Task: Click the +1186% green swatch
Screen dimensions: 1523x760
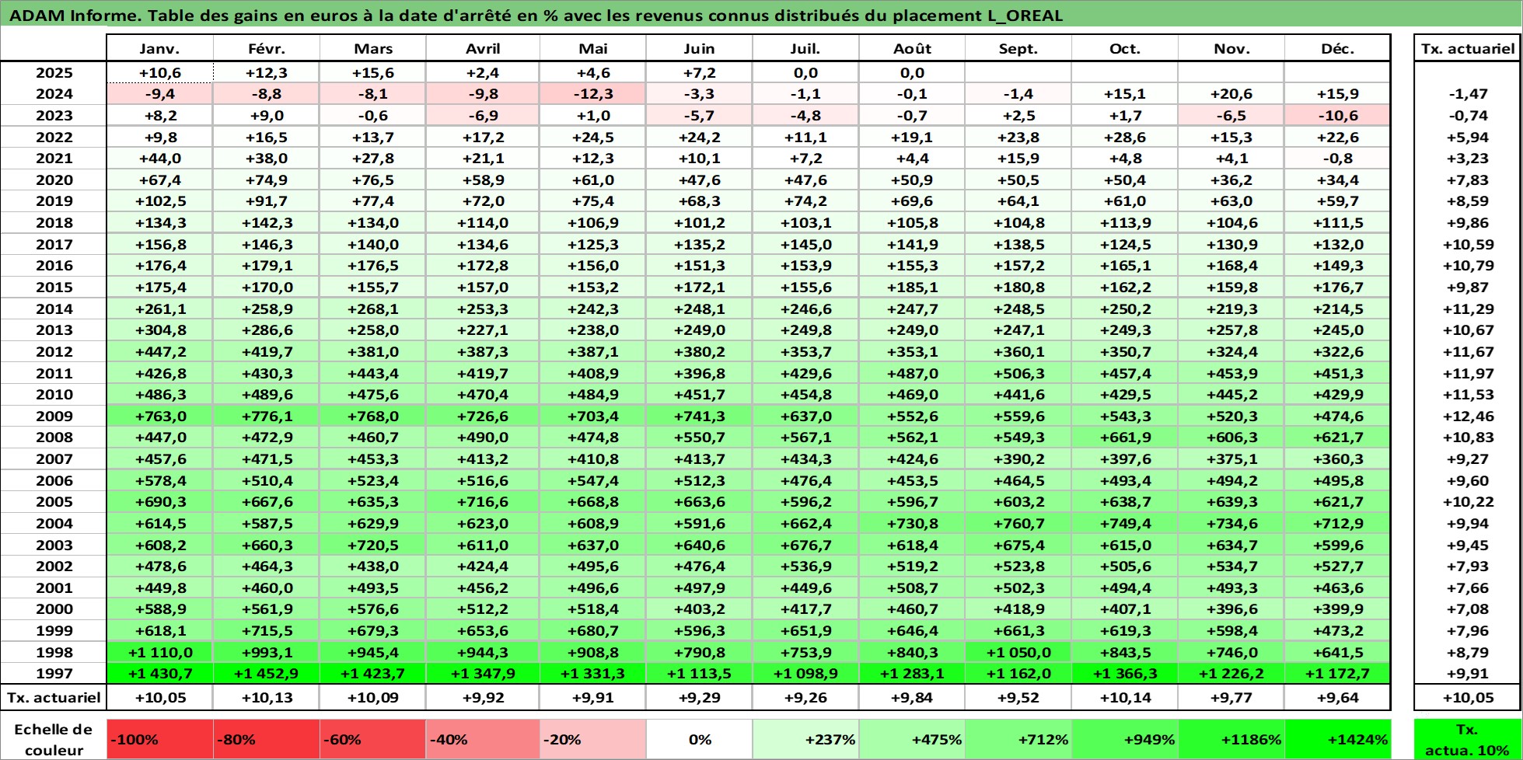Action: 1231,740
